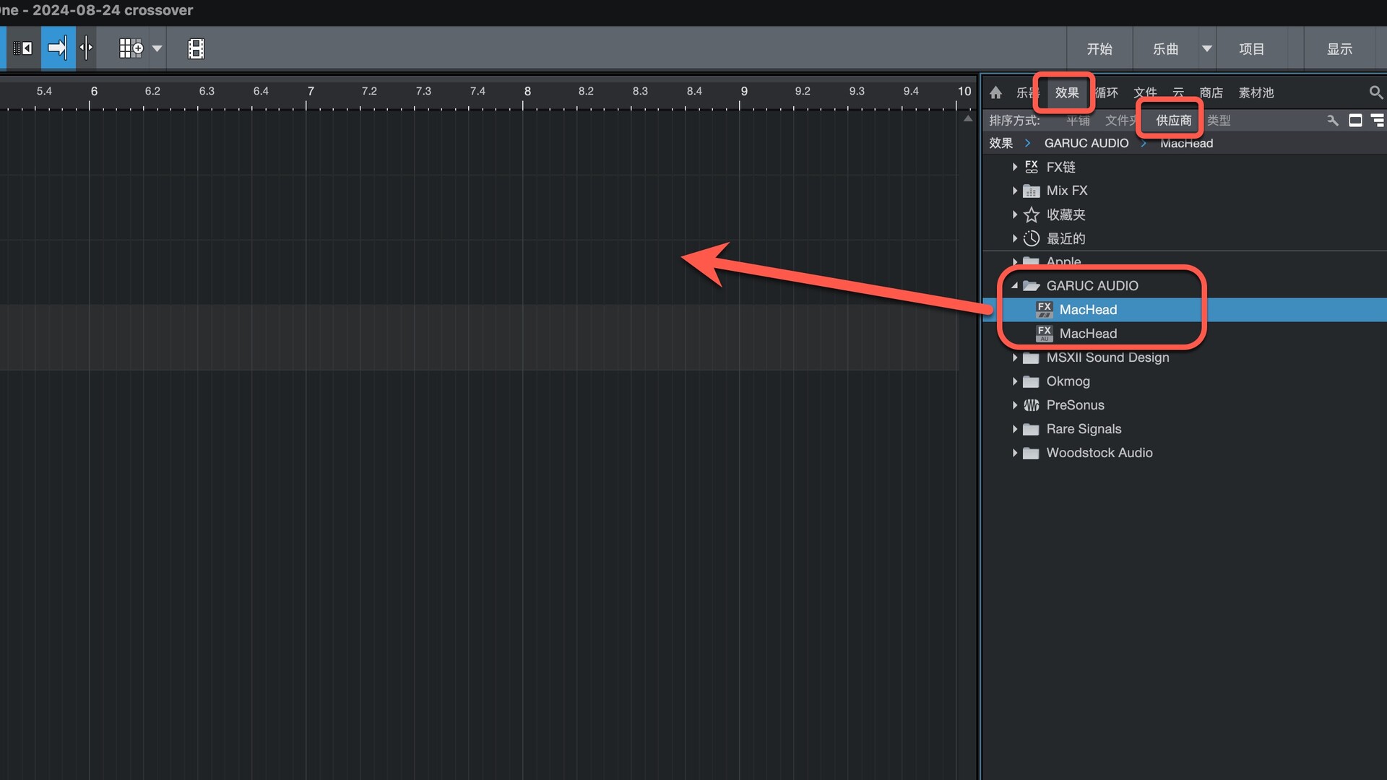The height and width of the screenshot is (780, 1387).
Task: Open the add tracks dropdown arrow
Action: [157, 48]
